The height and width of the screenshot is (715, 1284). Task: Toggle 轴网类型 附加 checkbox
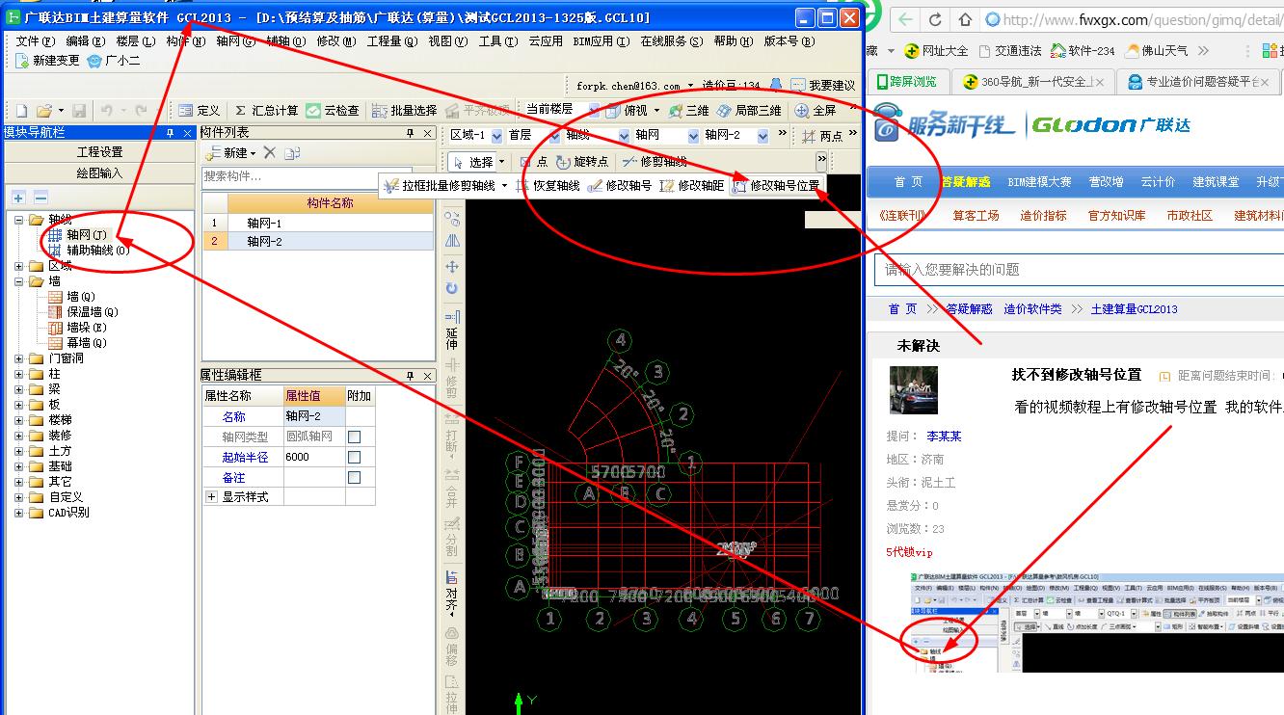355,437
